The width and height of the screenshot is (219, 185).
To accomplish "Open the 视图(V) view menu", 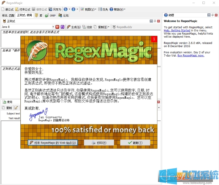I will click(x=88, y=9).
